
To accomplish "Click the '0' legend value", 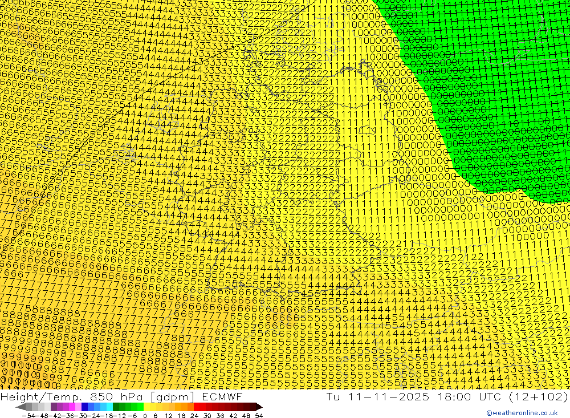I will (145, 416).
